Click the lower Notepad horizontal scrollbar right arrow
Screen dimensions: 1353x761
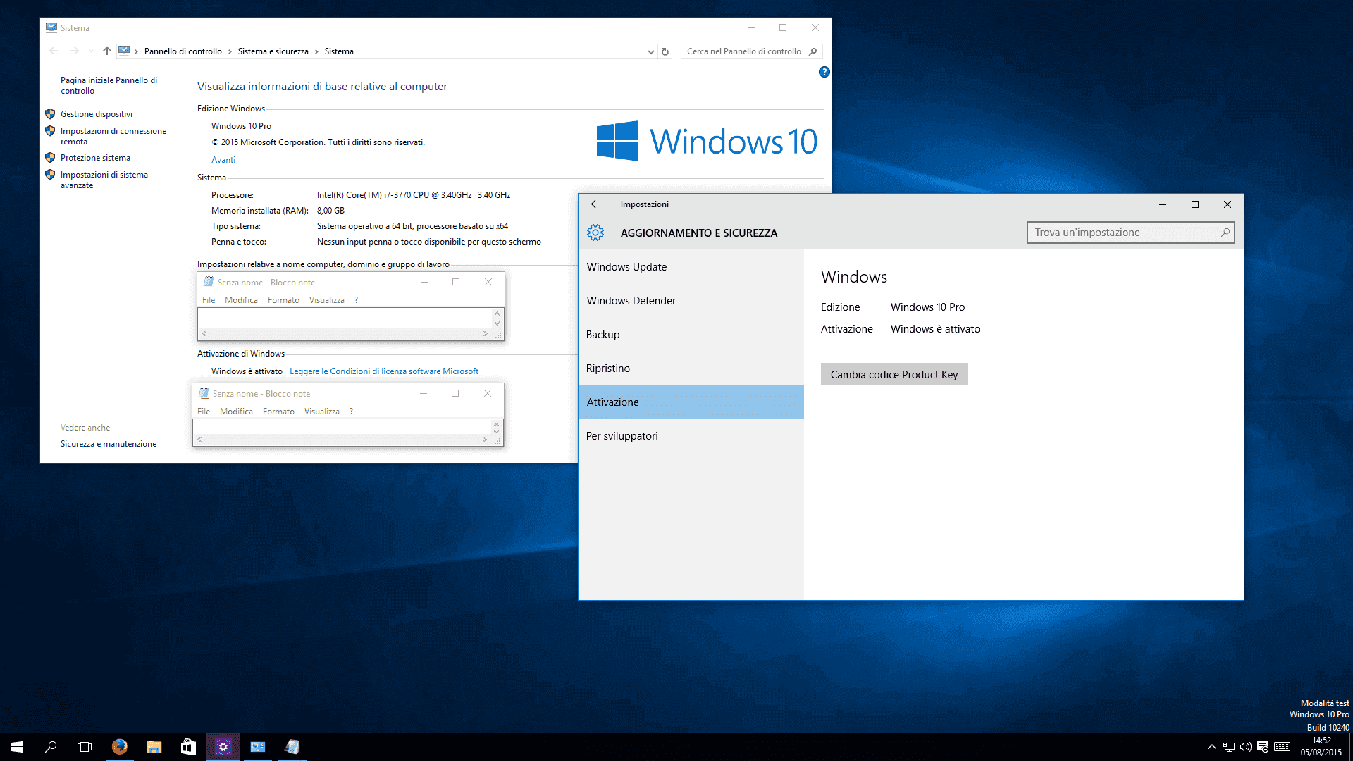484,440
